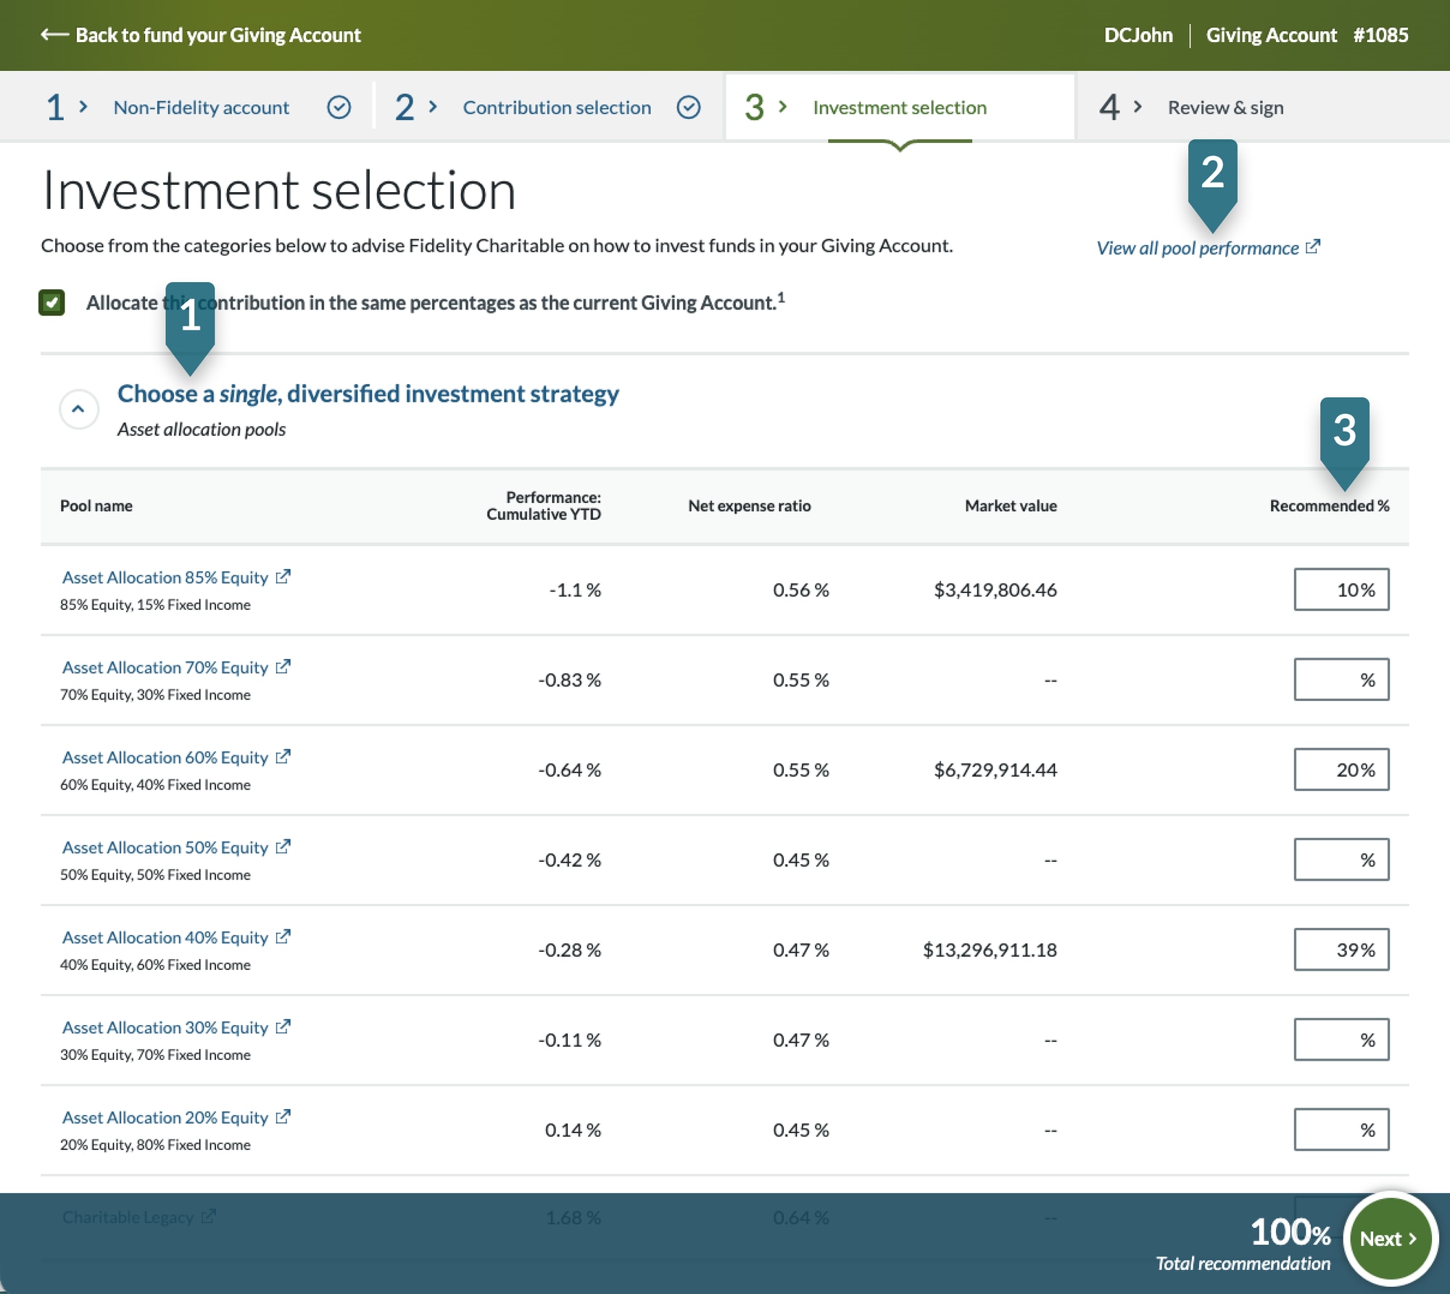Click Giving Account #1085 text in header

[1307, 35]
